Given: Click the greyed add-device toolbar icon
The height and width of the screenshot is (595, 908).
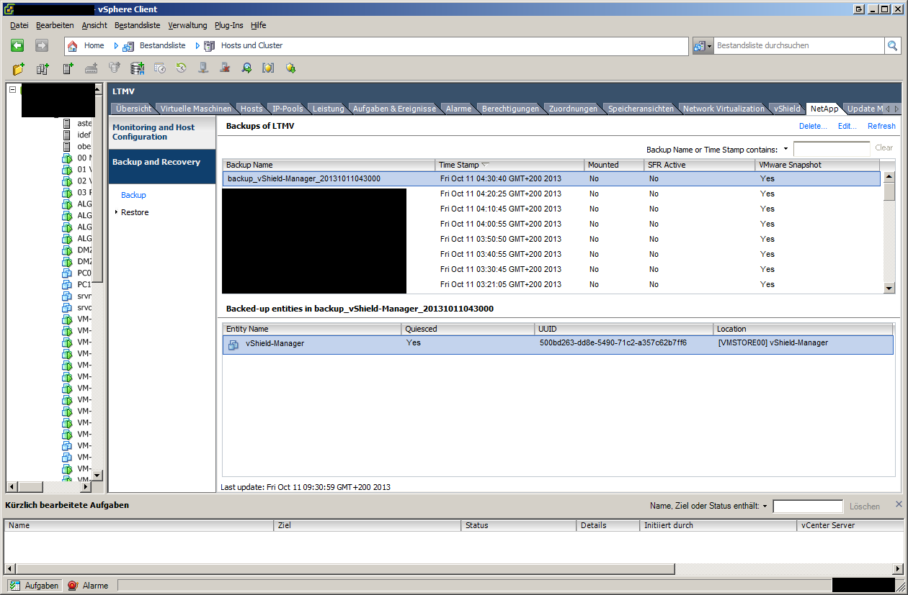Looking at the screenshot, I should pos(91,68).
